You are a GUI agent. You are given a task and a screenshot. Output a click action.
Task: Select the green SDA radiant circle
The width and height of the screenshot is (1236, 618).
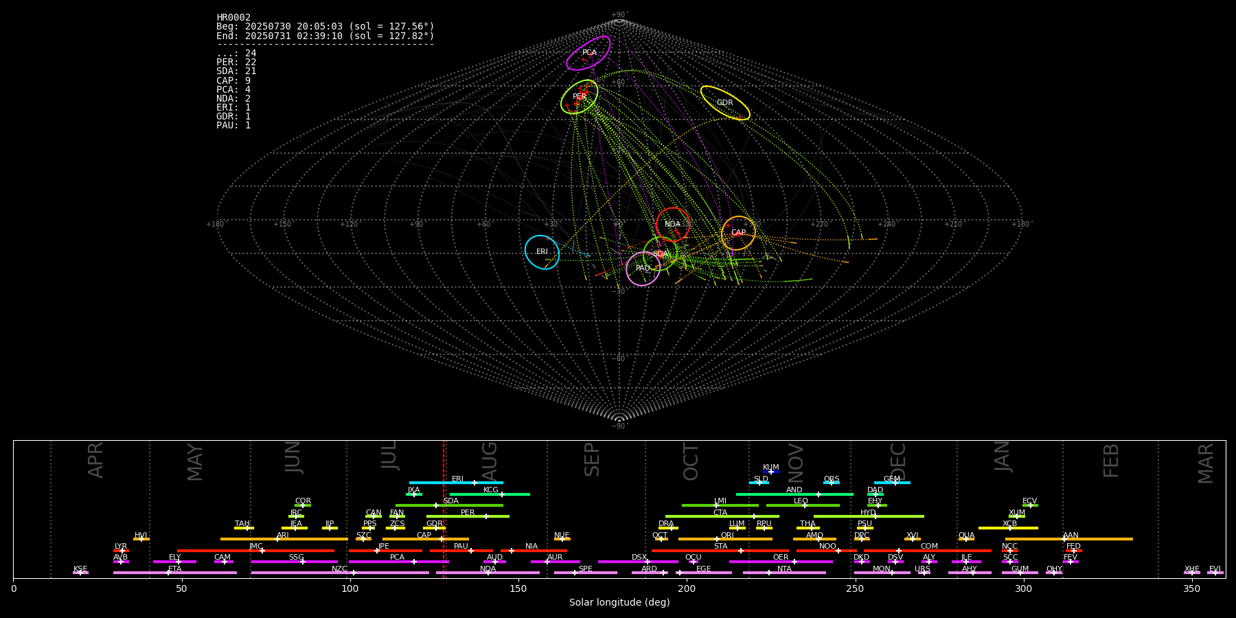click(x=660, y=254)
